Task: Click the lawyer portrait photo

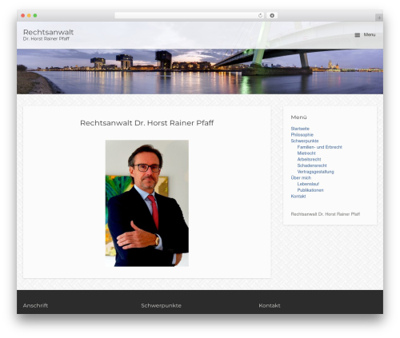Action: (147, 203)
